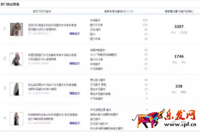Click exposure value 3207
200x132 pixels.
point(179,27)
